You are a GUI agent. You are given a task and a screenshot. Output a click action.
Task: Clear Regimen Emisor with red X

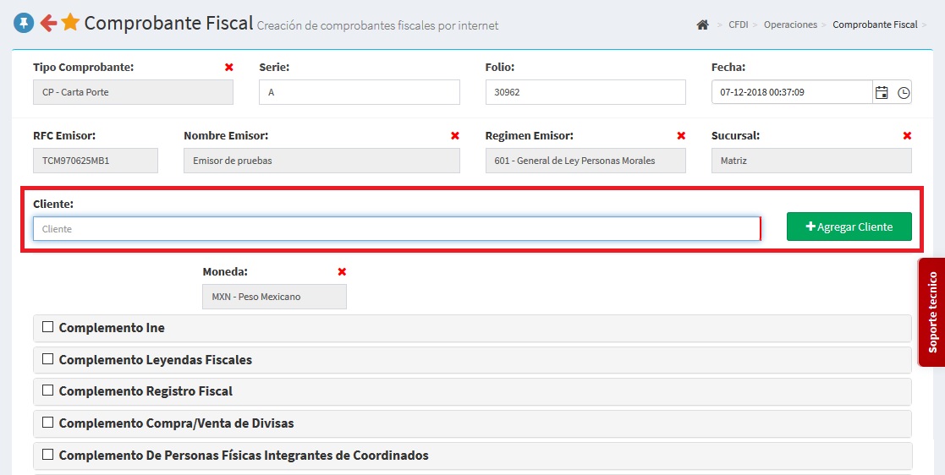pyautogui.click(x=681, y=136)
